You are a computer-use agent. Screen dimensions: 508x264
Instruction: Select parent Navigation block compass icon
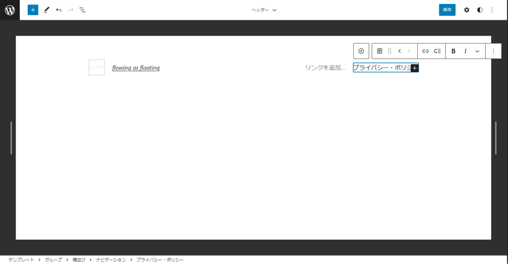361,51
